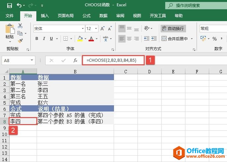Click the 自动换行 wrap text button
The image size is (227, 162).
173,28
